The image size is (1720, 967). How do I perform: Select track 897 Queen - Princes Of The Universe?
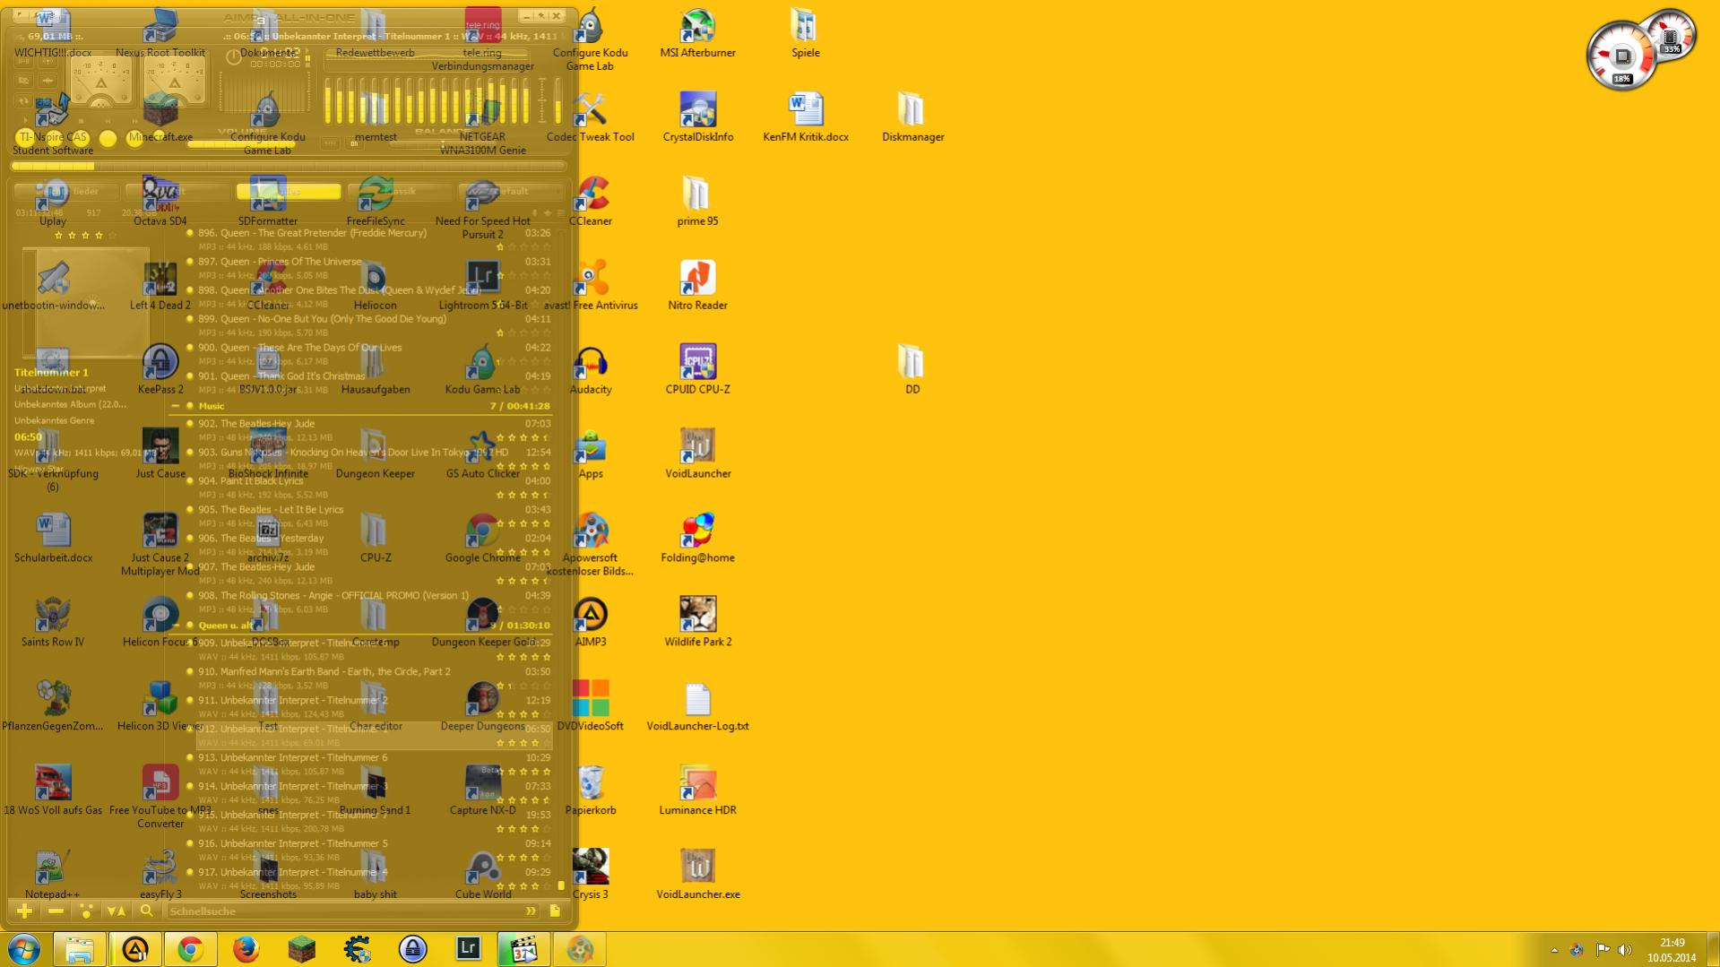click(367, 268)
